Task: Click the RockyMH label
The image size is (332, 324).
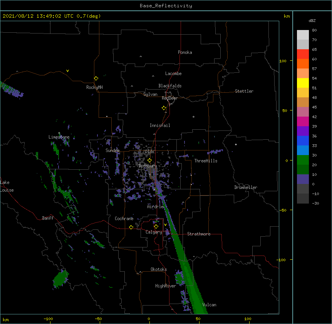Action: (94, 87)
